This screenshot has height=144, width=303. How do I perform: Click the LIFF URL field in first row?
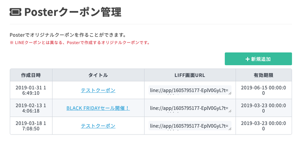click(190, 90)
